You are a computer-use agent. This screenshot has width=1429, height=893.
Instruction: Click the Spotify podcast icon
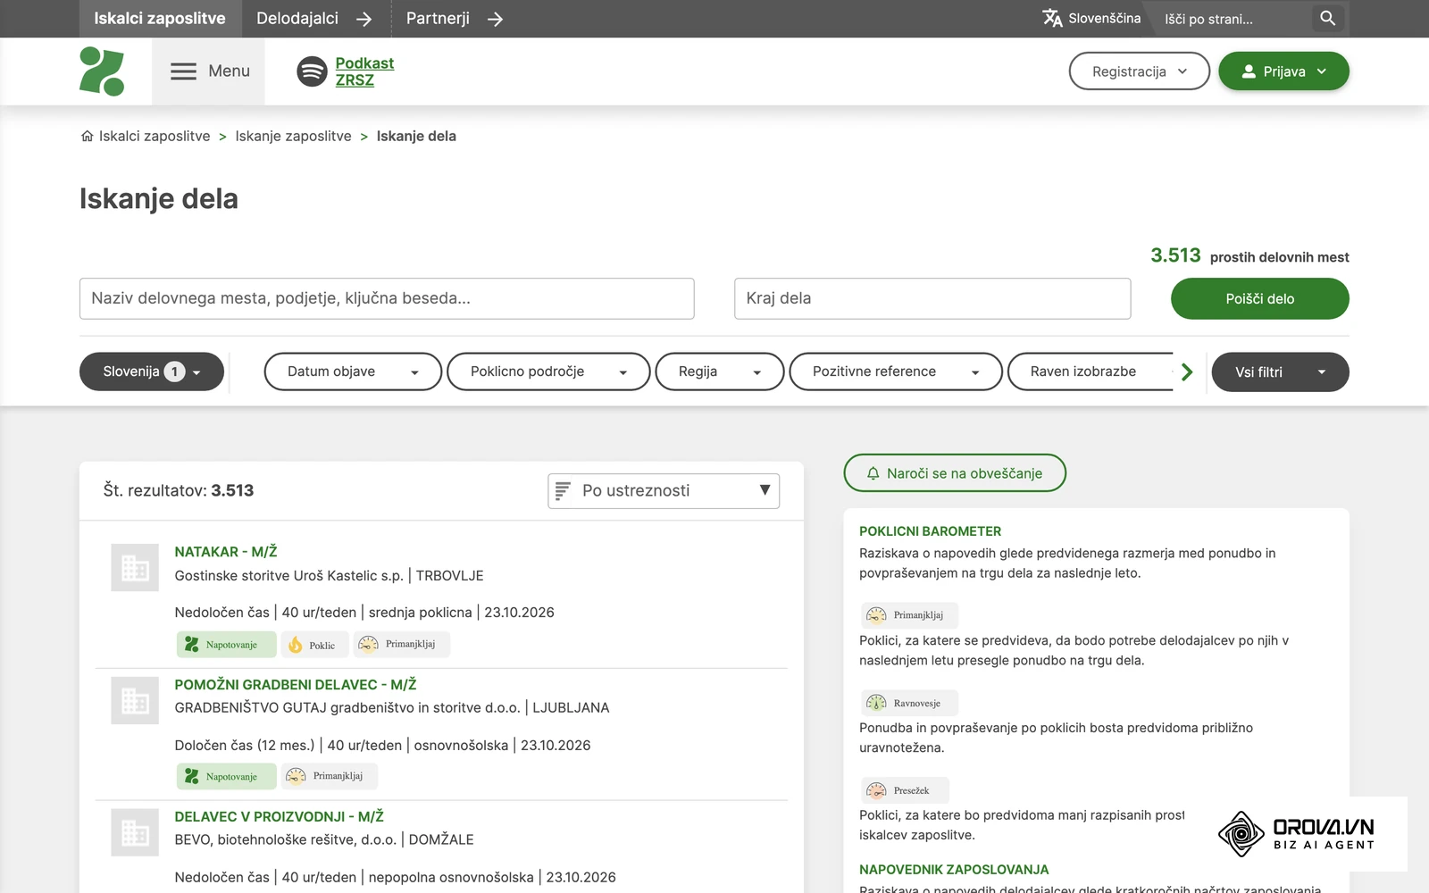click(x=312, y=71)
